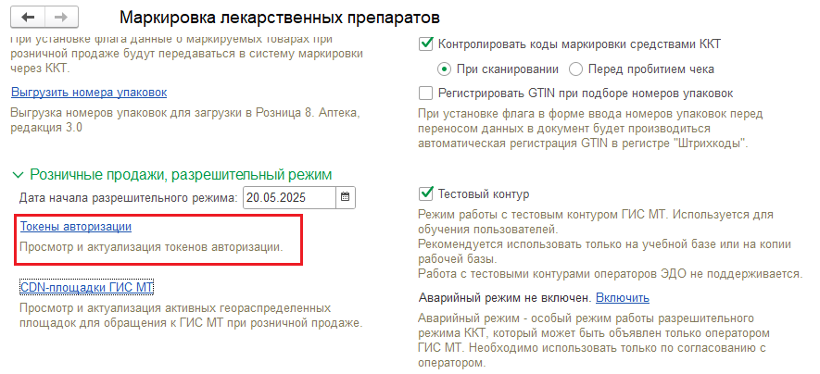Toggle the Тестовый контур checkbox
The image size is (820, 374).
[426, 193]
